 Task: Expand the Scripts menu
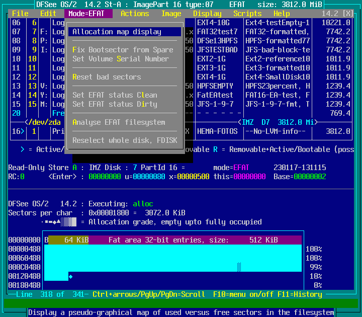click(247, 14)
